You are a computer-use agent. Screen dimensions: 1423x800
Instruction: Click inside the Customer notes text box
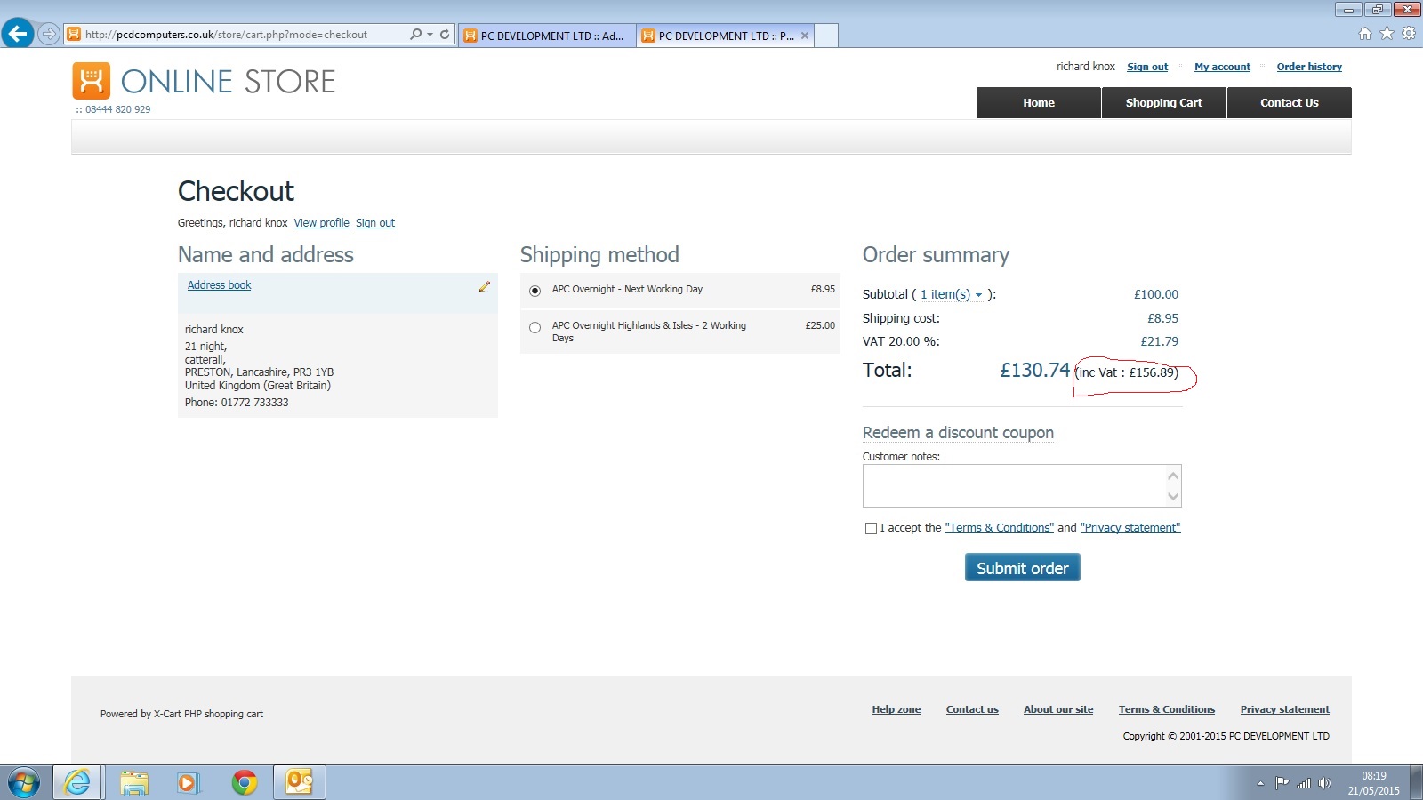point(1014,485)
